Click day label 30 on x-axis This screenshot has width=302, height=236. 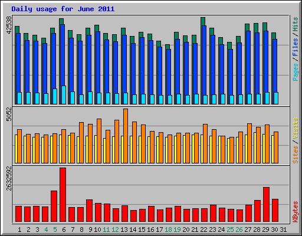[274, 230]
